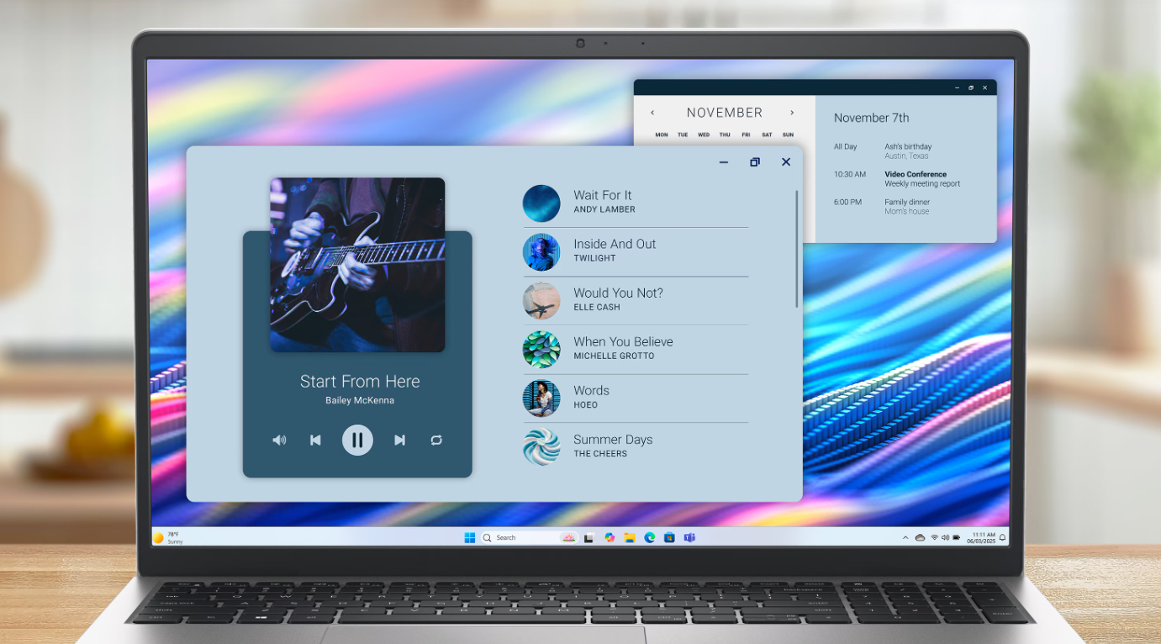Viewport: 1161px width, 644px height.
Task: Skip to the previous track
Action: tap(315, 440)
